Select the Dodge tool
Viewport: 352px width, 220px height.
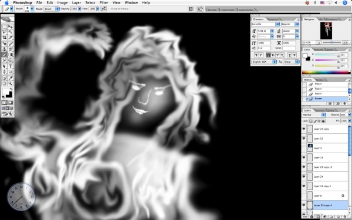pos(11,60)
